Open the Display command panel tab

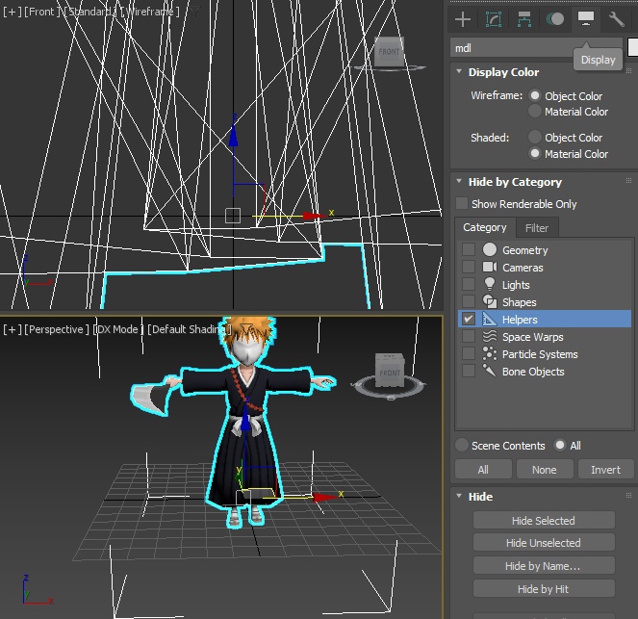585,18
